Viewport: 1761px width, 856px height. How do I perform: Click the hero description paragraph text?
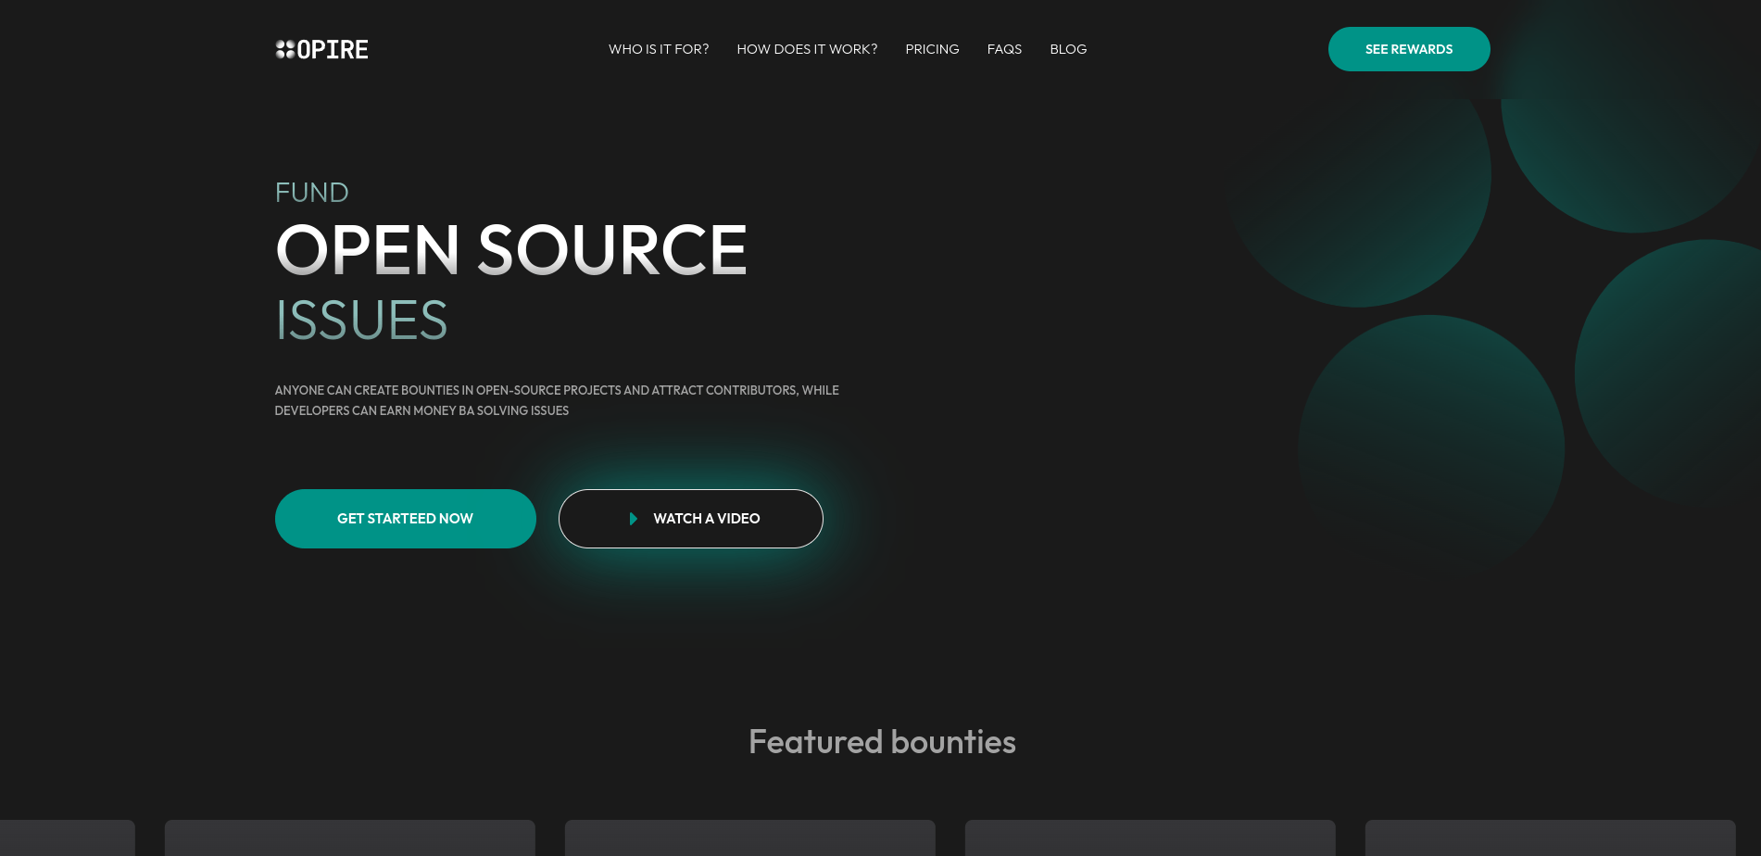pyautogui.click(x=556, y=399)
